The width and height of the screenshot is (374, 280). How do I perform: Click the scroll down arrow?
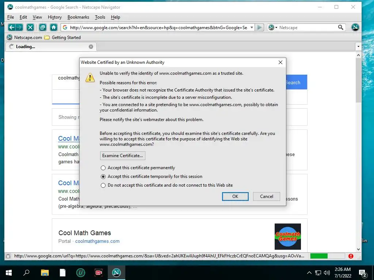(x=358, y=249)
